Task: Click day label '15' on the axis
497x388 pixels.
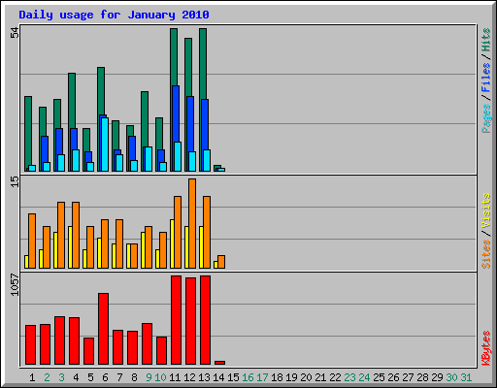Action: point(233,377)
